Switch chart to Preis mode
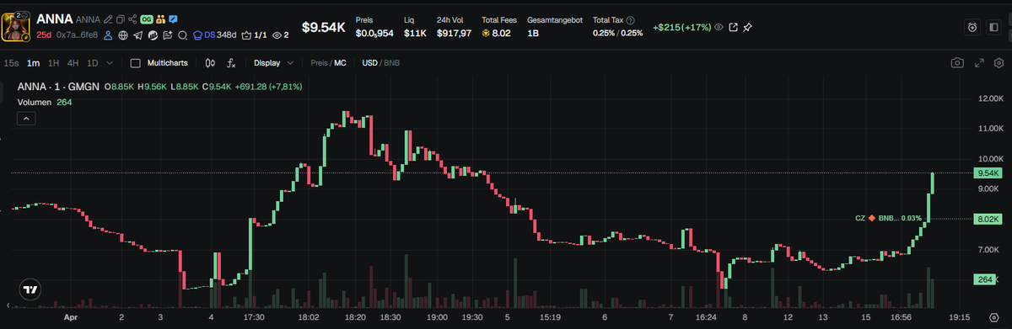 pyautogui.click(x=320, y=63)
